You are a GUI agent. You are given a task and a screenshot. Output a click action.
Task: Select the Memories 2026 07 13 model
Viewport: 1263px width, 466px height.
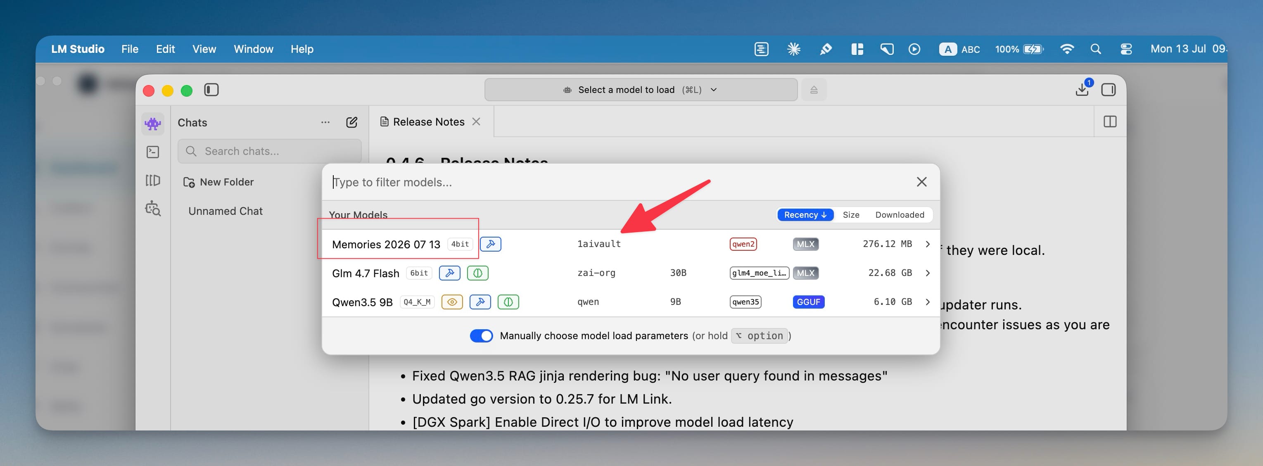631,244
